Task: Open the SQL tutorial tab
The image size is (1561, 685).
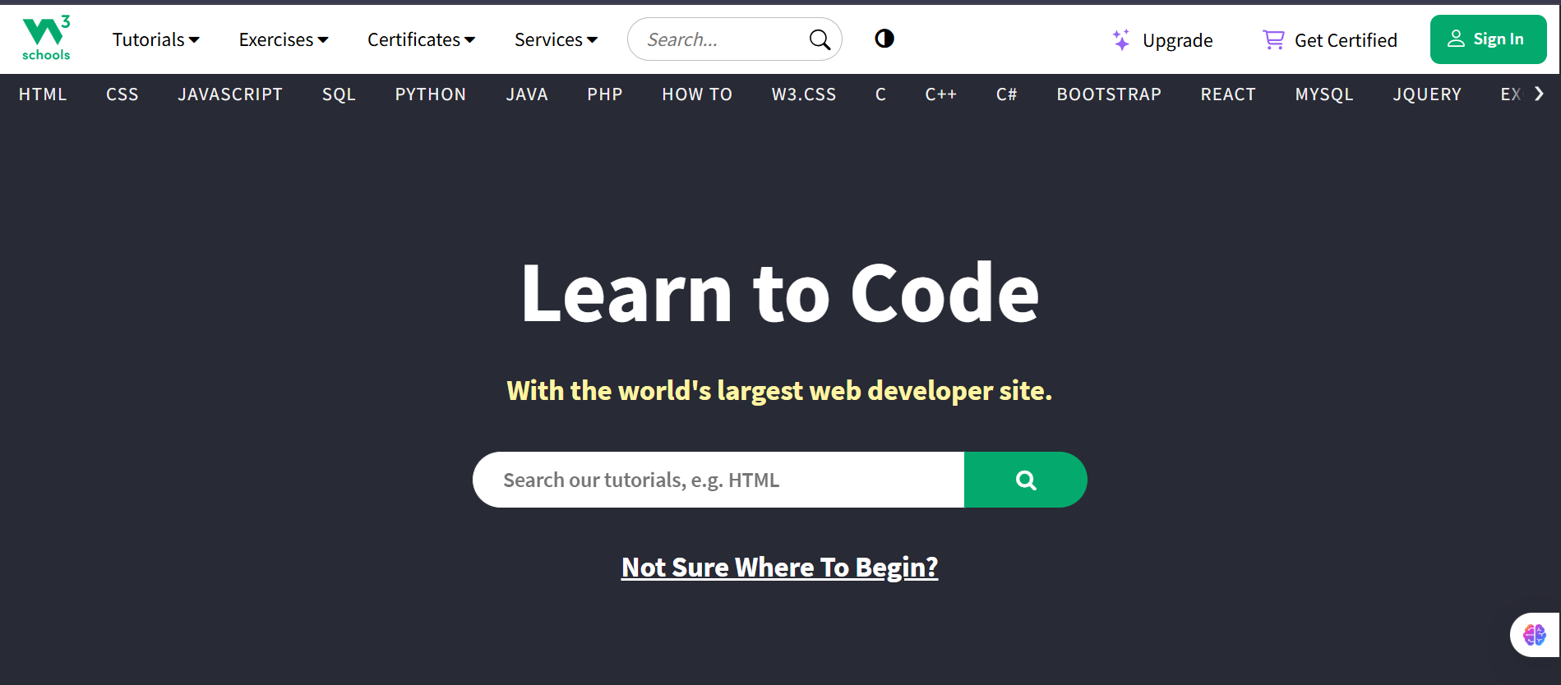Action: tap(339, 94)
